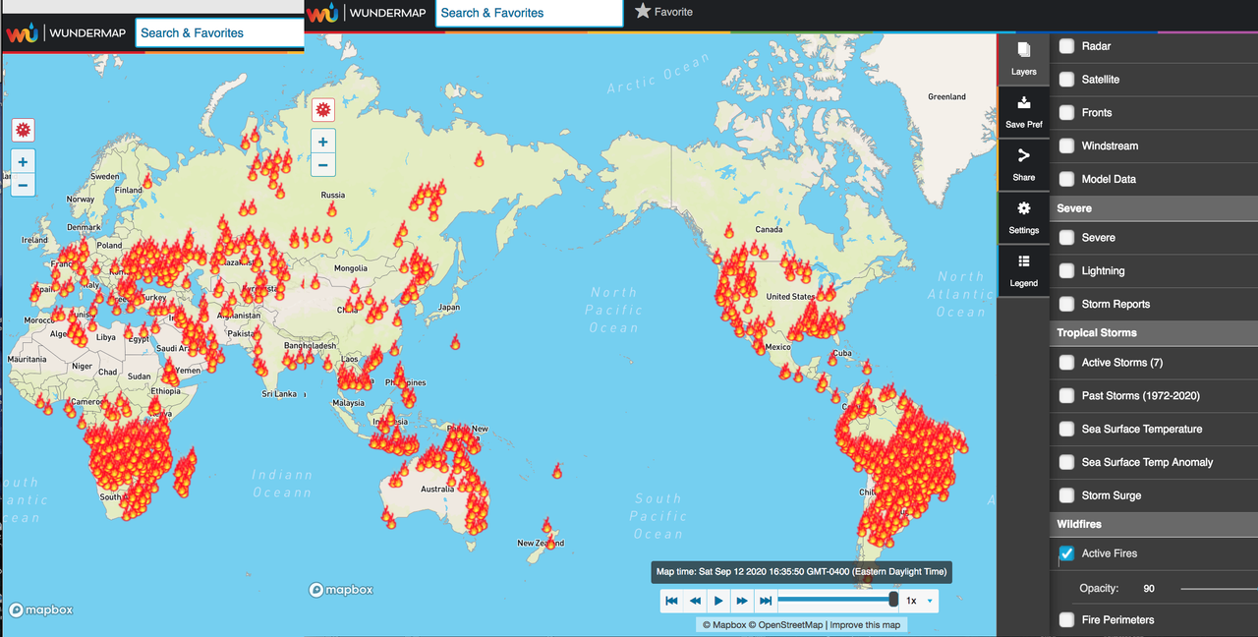Viewport: 1258px width, 637px height.
Task: Enable Active Storms (7) checkbox
Action: coord(1066,363)
